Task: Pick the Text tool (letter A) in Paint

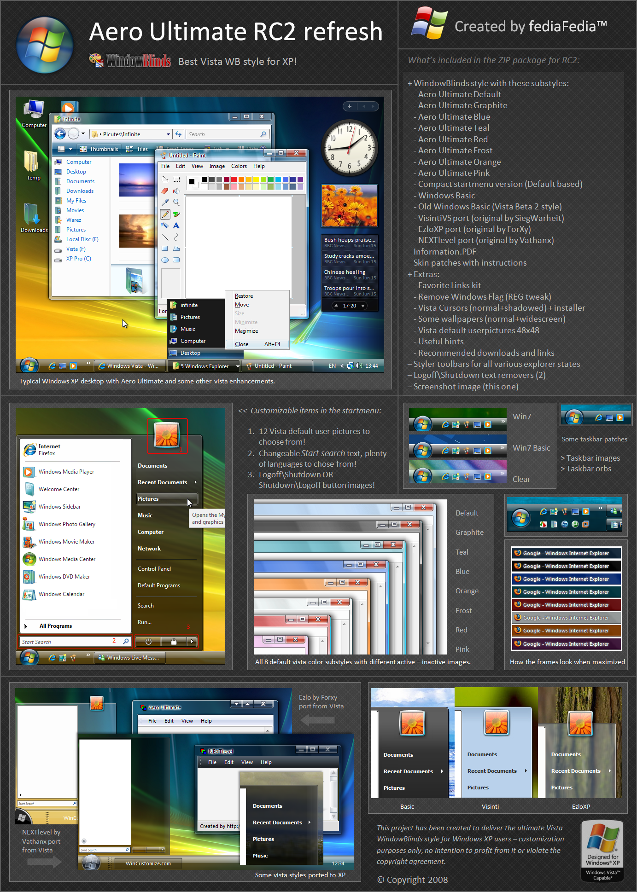Action: point(176,226)
